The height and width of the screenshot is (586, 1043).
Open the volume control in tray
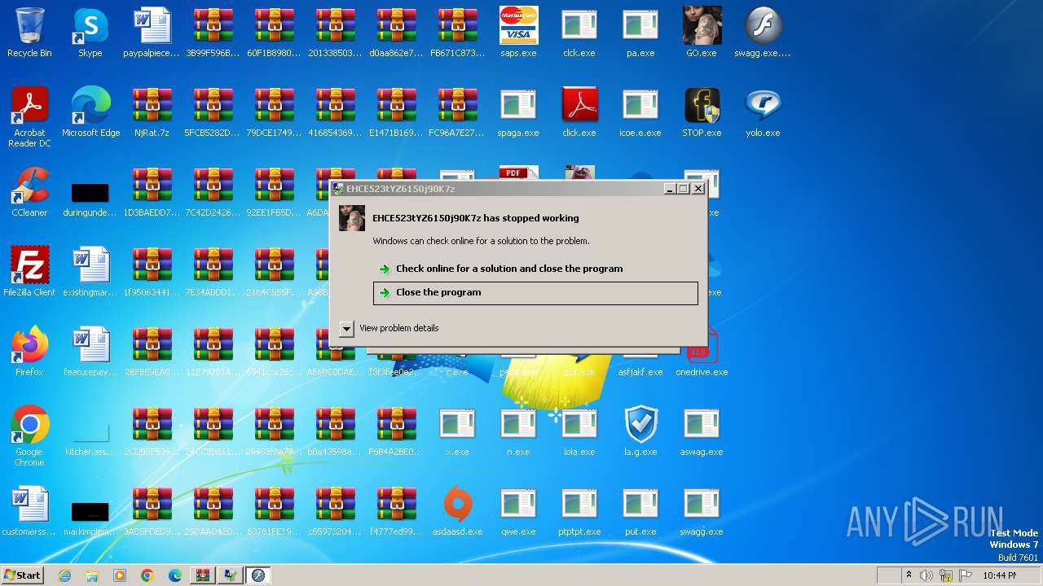tap(926, 575)
